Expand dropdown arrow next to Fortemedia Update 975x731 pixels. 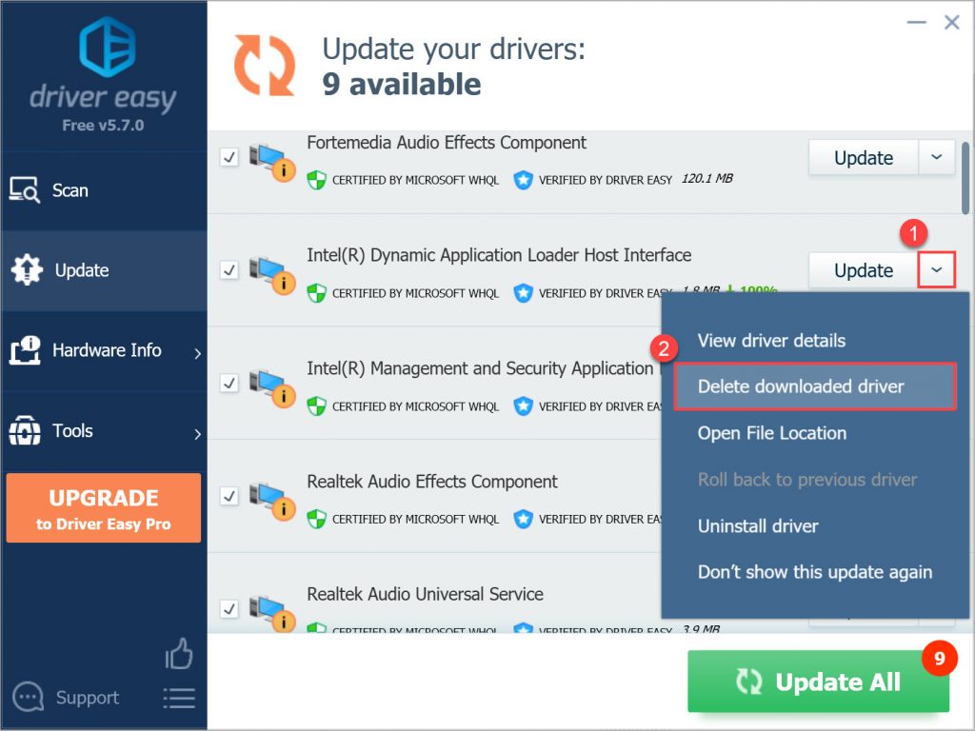tap(936, 158)
